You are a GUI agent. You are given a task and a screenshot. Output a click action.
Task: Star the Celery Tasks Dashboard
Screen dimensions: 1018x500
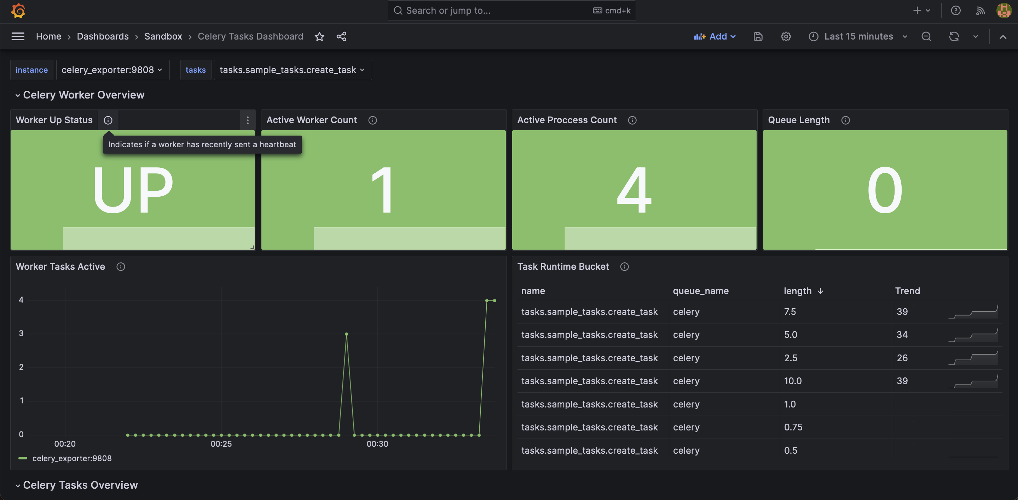[x=319, y=37]
